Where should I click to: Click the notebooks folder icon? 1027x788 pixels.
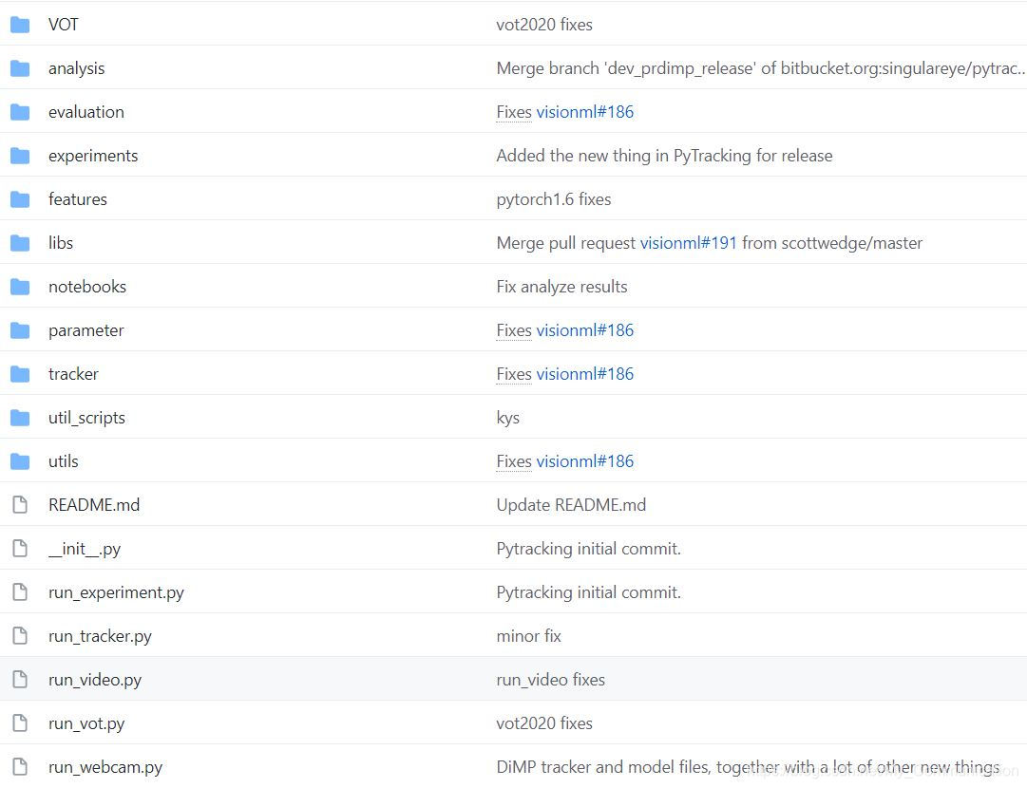[20, 286]
